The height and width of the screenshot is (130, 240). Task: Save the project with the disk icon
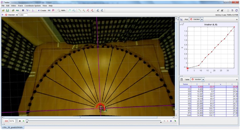(7, 11)
